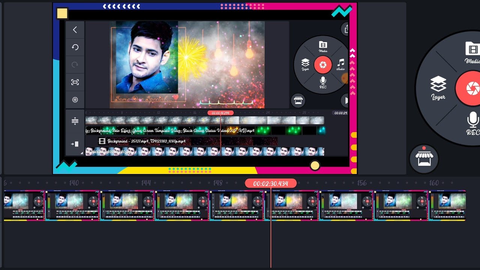Click inner playhead time 00:00:19.294
480x270 pixels.
click(x=220, y=113)
